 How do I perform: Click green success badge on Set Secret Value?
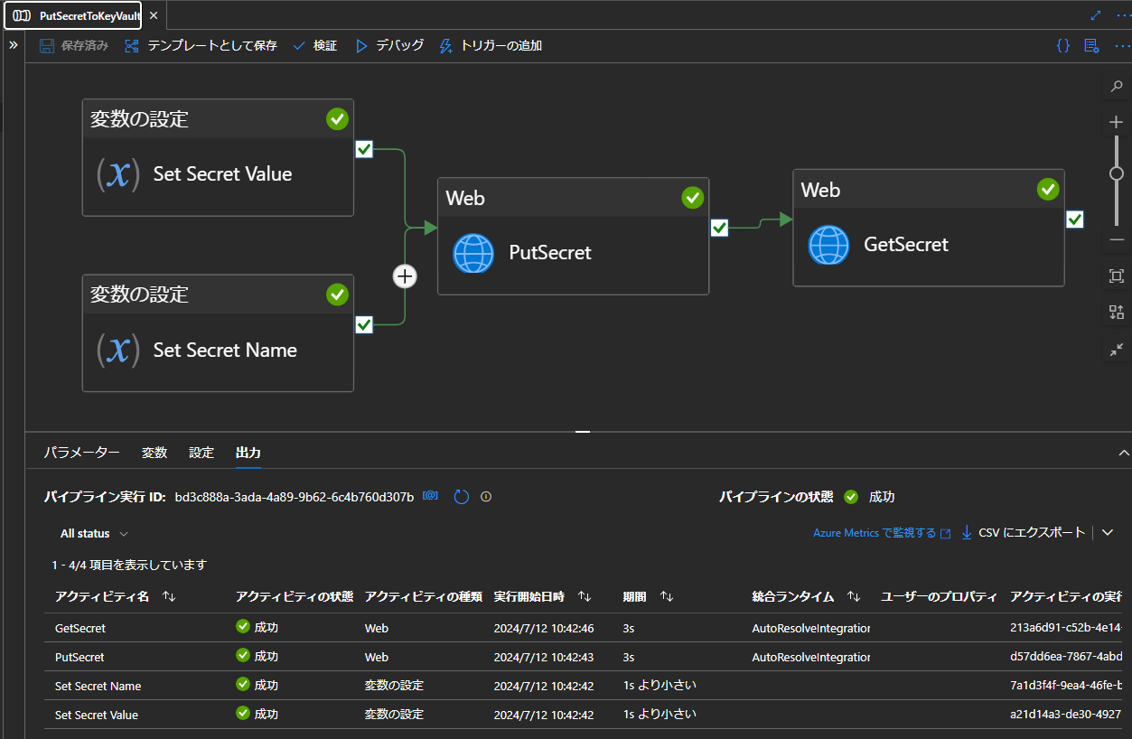[337, 118]
